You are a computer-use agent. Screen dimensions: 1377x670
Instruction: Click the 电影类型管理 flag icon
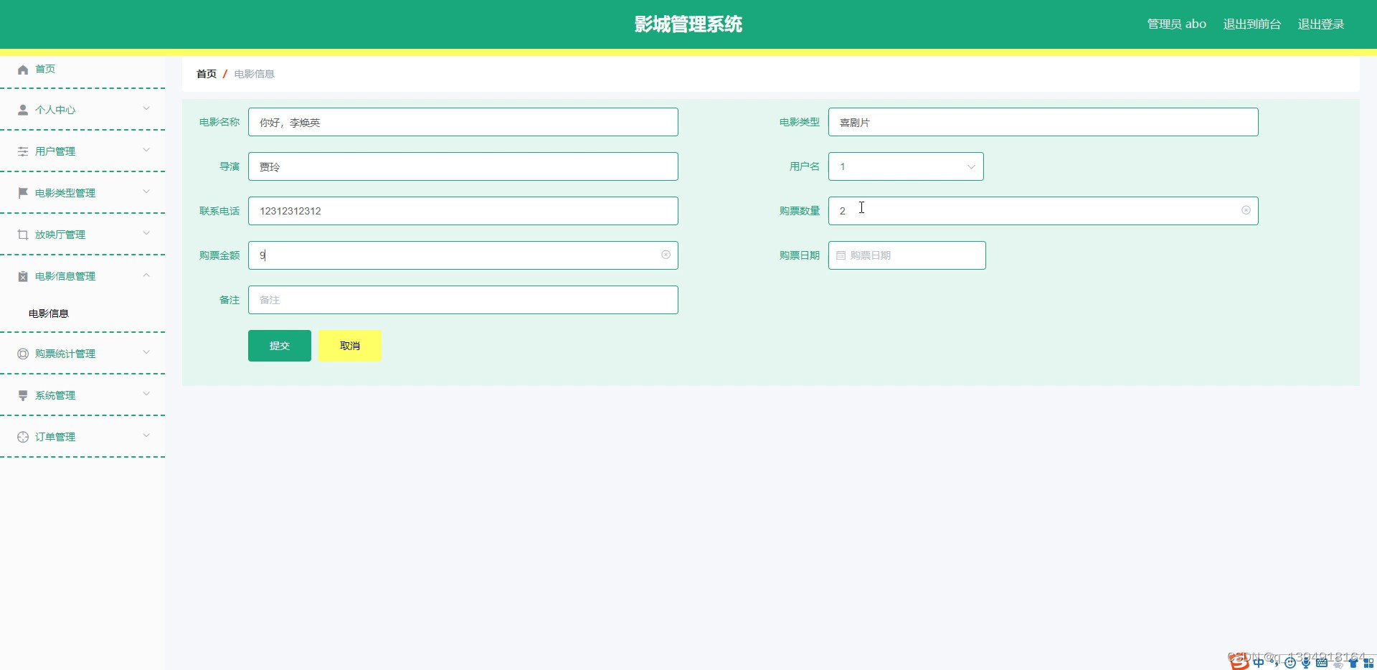tap(23, 193)
